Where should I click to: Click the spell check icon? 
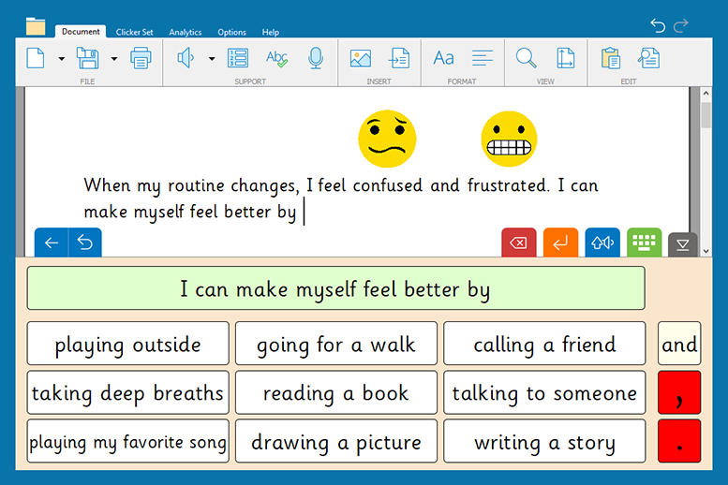(x=276, y=58)
